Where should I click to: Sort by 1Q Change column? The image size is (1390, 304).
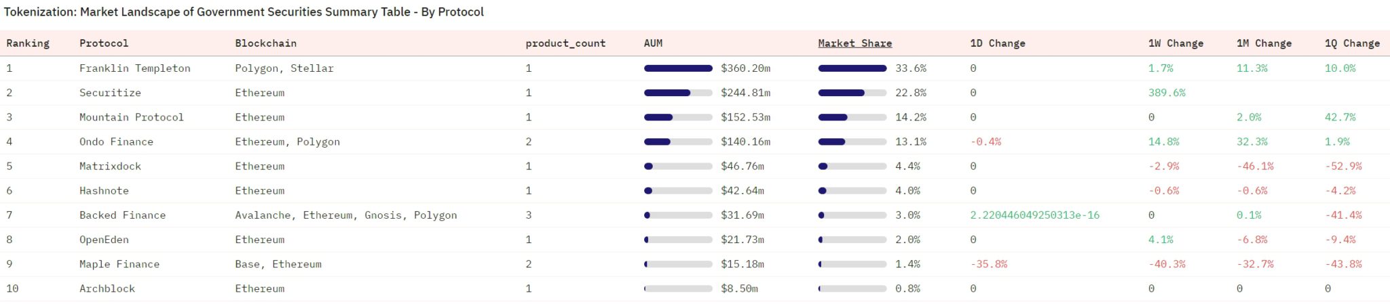pos(1352,43)
